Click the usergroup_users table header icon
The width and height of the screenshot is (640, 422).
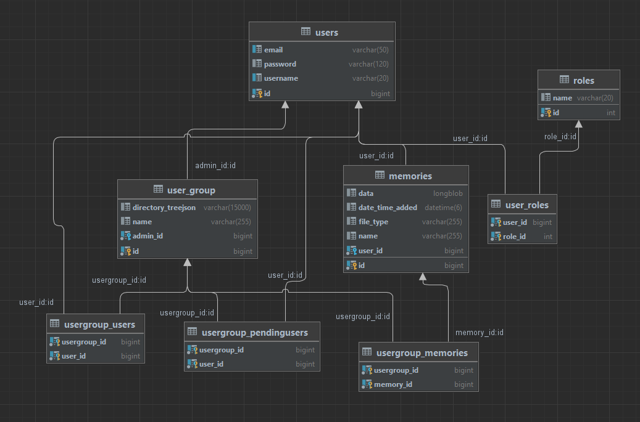pos(54,323)
